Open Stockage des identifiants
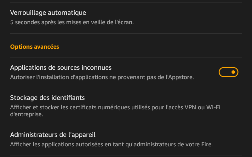252x157 pixels. pos(126,106)
